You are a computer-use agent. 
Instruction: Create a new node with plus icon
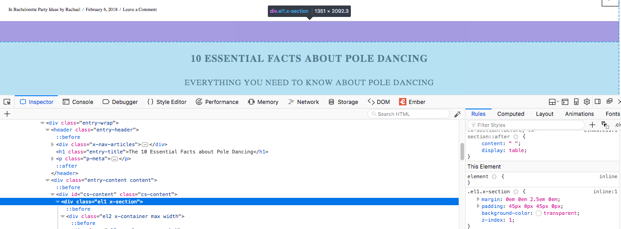click(x=7, y=114)
